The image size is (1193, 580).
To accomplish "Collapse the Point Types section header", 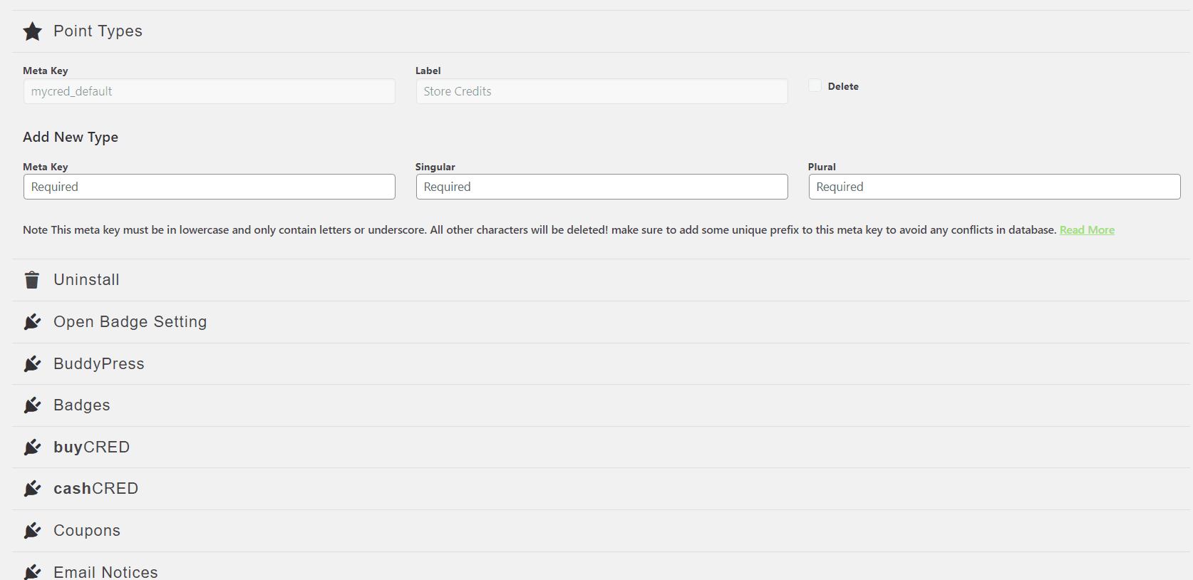I will click(x=98, y=31).
